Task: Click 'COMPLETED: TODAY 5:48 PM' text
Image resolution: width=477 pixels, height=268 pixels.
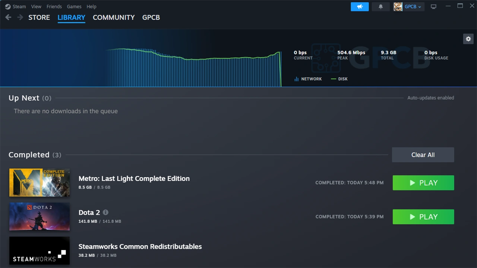Action: tap(350, 183)
